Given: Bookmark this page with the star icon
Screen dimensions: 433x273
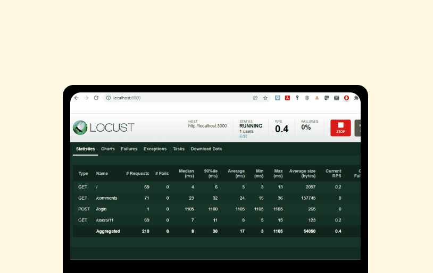Looking at the screenshot, I should [265, 98].
